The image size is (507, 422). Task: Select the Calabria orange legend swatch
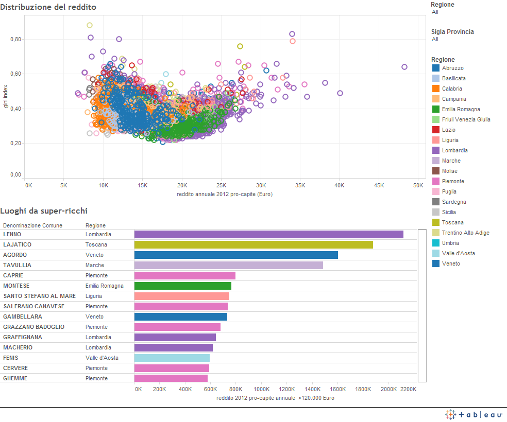coord(435,89)
